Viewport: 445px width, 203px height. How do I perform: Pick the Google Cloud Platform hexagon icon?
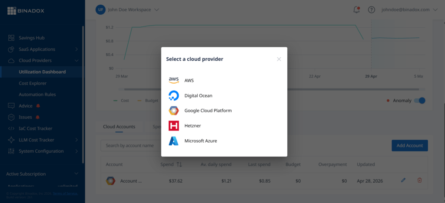[174, 111]
